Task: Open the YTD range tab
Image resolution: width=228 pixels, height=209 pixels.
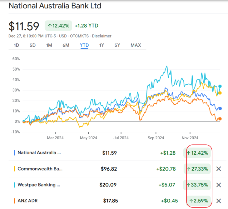Action: pos(84,45)
